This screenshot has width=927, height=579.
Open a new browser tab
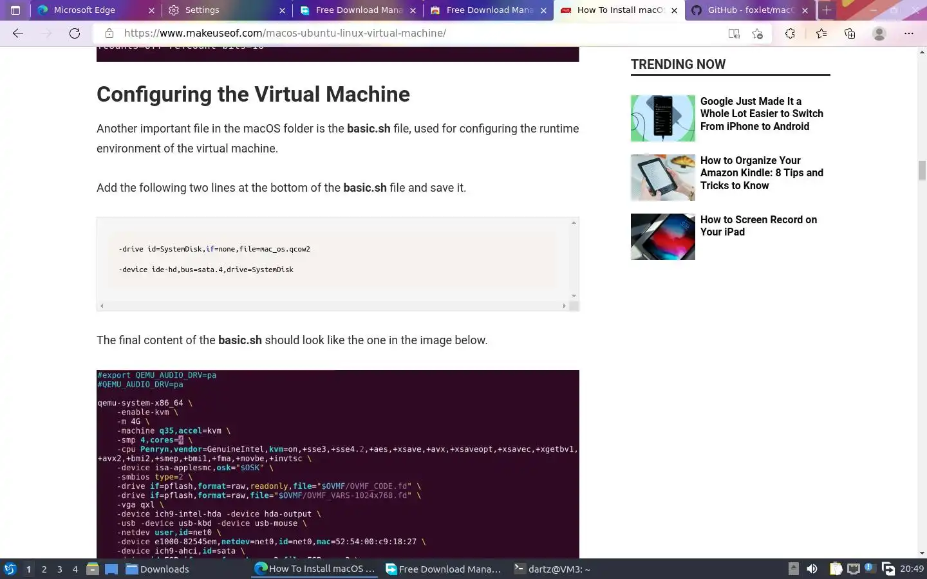pyautogui.click(x=827, y=10)
